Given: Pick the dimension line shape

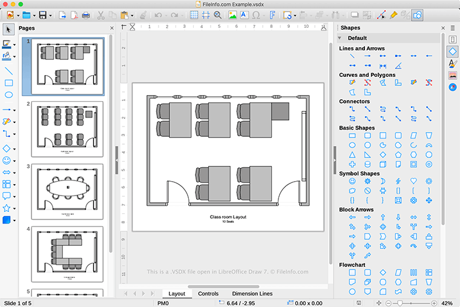Looking at the screenshot, I should 383,66.
